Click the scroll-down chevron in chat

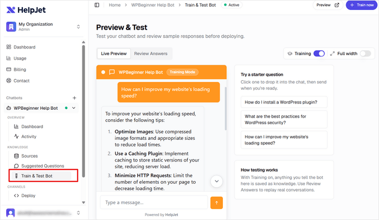point(217,182)
